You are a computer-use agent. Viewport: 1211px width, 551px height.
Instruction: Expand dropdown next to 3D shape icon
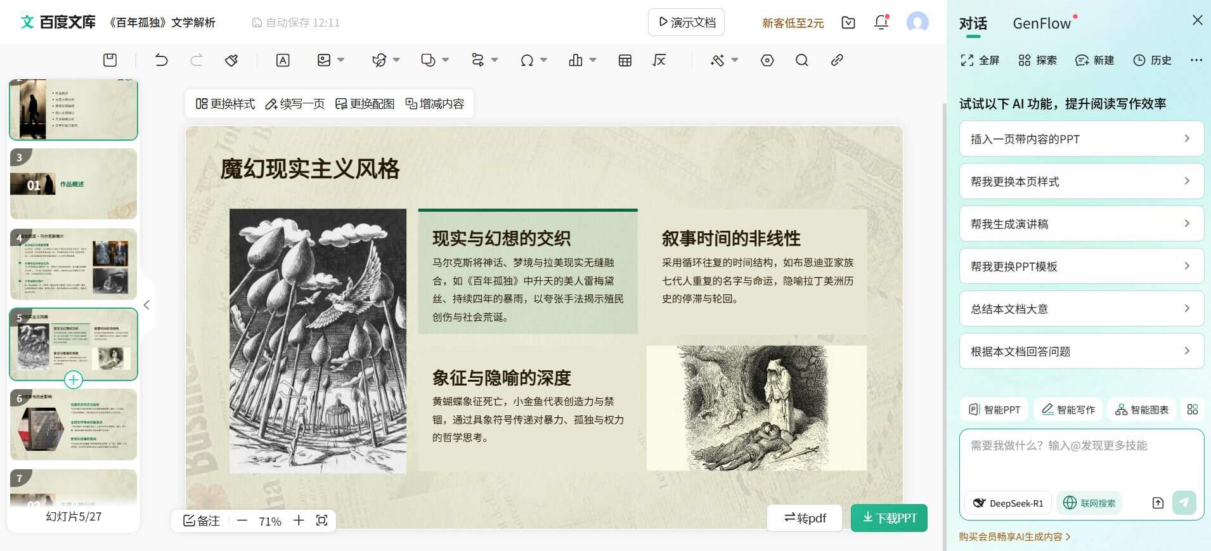pyautogui.click(x=396, y=60)
